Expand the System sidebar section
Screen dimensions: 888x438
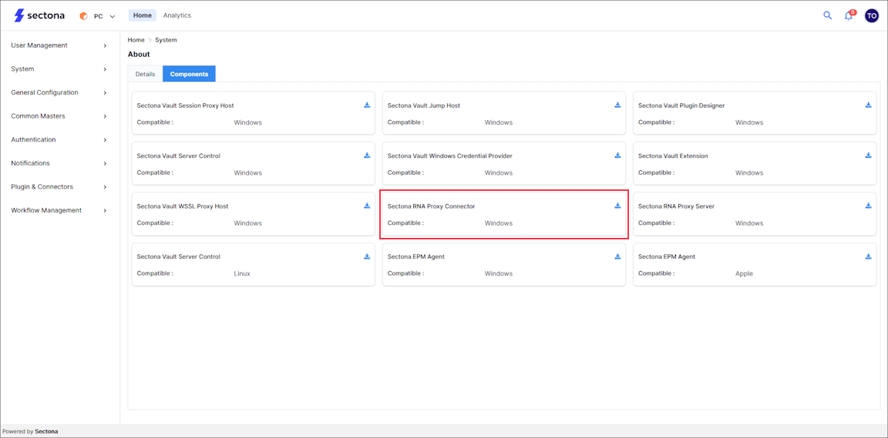coord(59,69)
